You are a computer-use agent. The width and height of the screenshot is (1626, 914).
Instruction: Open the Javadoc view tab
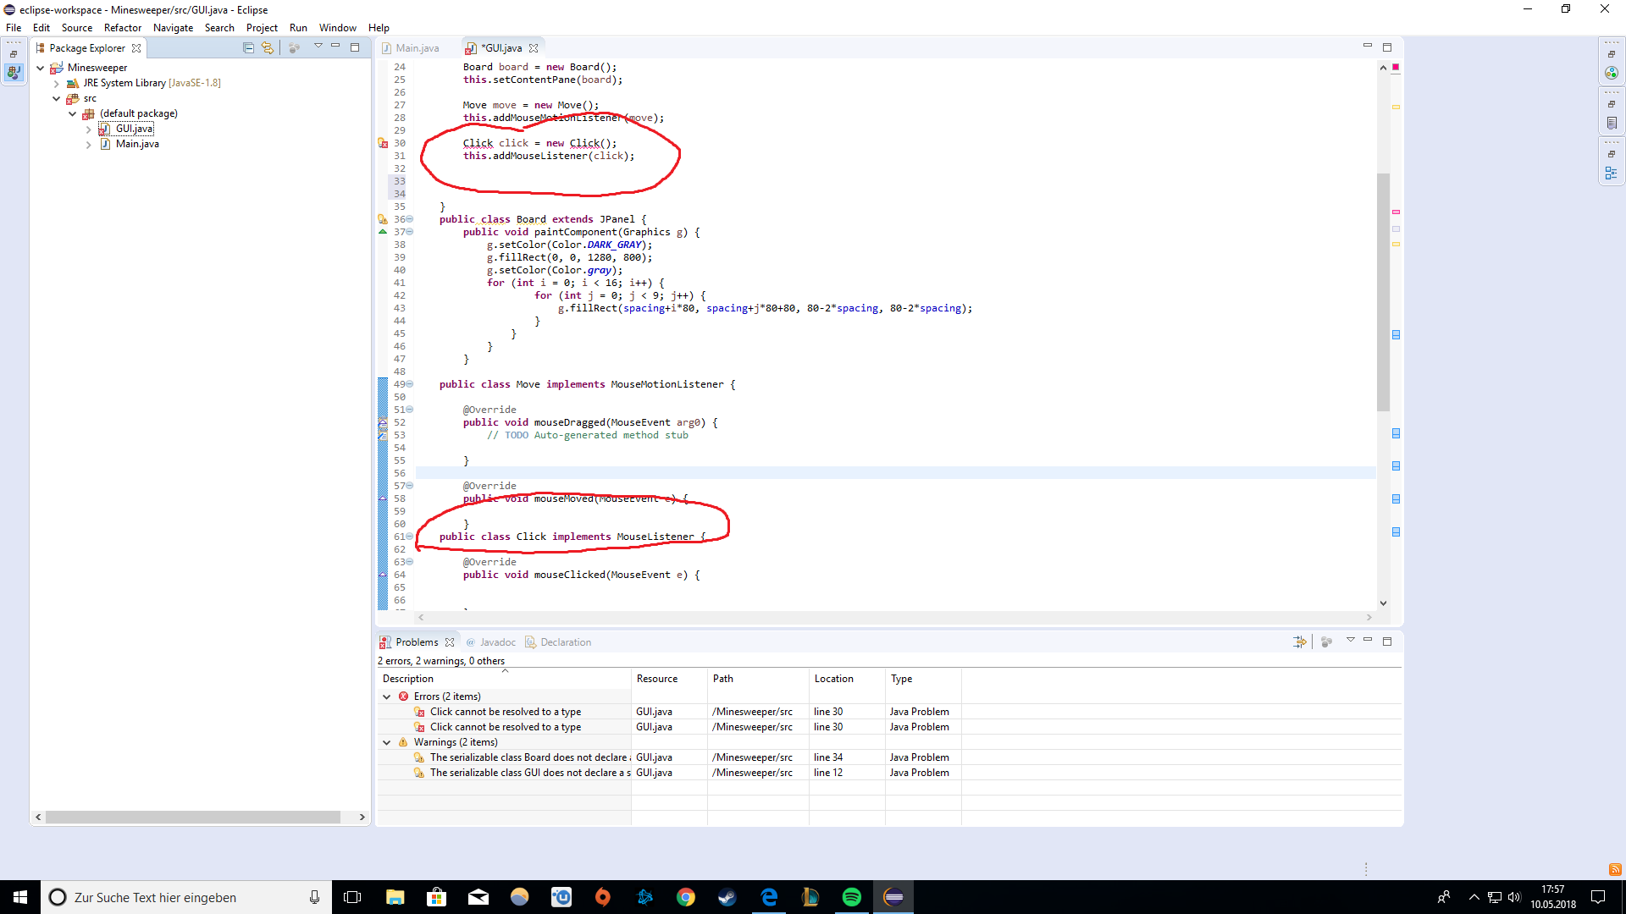497,642
